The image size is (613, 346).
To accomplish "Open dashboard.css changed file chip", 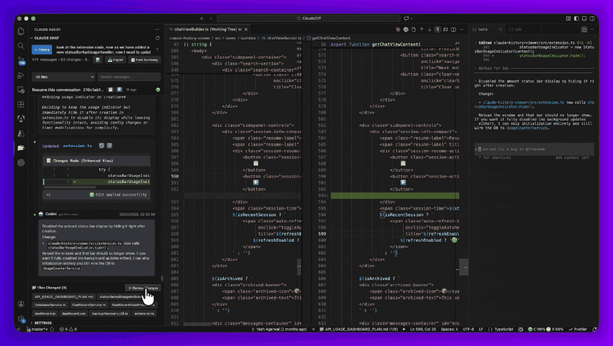I will click(x=74, y=314).
